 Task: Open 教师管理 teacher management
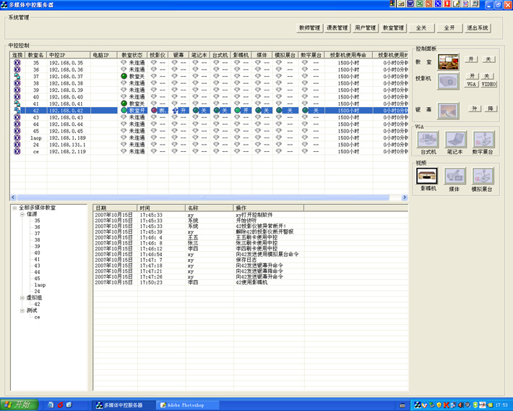pos(309,28)
